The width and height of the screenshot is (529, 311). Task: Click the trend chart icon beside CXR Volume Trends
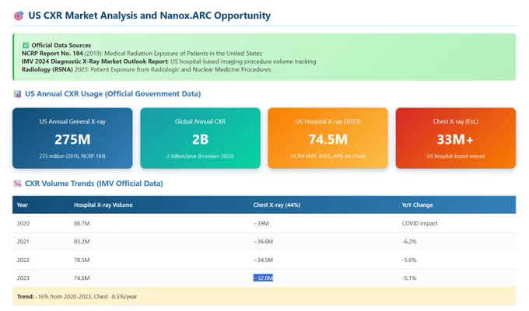17,183
